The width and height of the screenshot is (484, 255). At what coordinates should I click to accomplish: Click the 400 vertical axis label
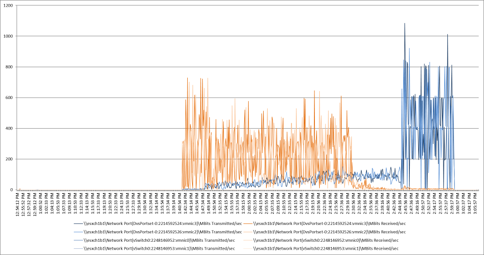pos(10,128)
